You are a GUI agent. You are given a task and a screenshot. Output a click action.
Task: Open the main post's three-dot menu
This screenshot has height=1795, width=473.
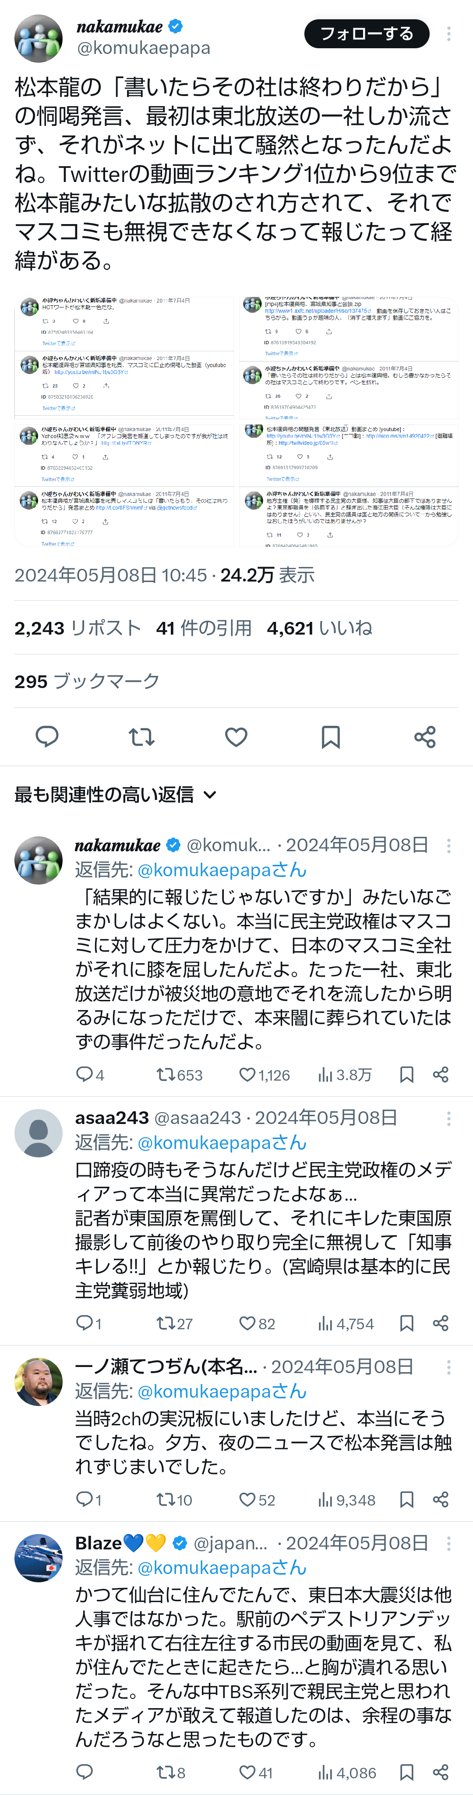tap(448, 33)
